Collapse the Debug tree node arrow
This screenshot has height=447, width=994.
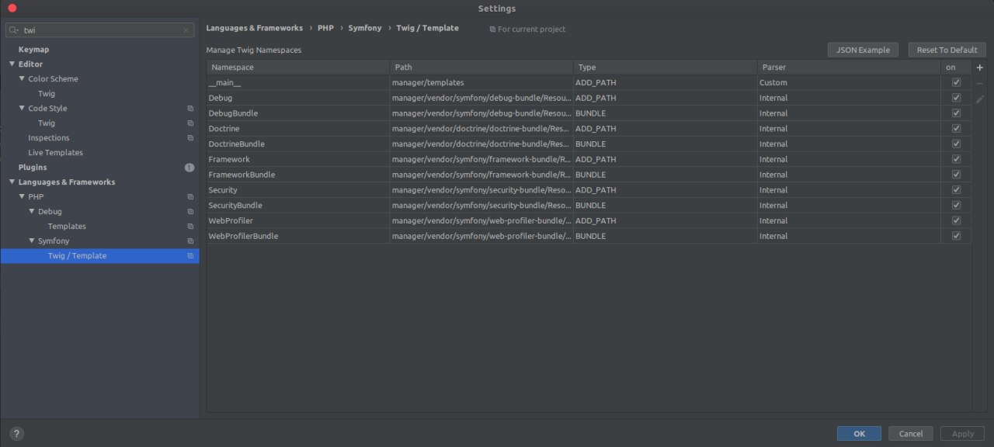(x=32, y=212)
